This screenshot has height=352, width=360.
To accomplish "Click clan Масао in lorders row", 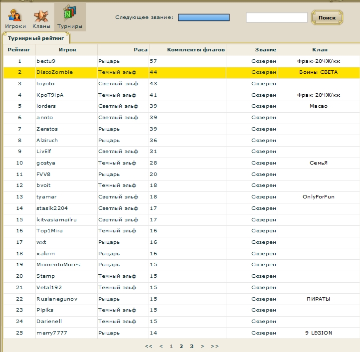I will tap(319, 106).
